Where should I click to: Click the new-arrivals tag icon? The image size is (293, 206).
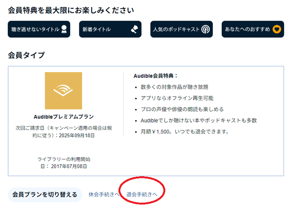click(x=134, y=29)
